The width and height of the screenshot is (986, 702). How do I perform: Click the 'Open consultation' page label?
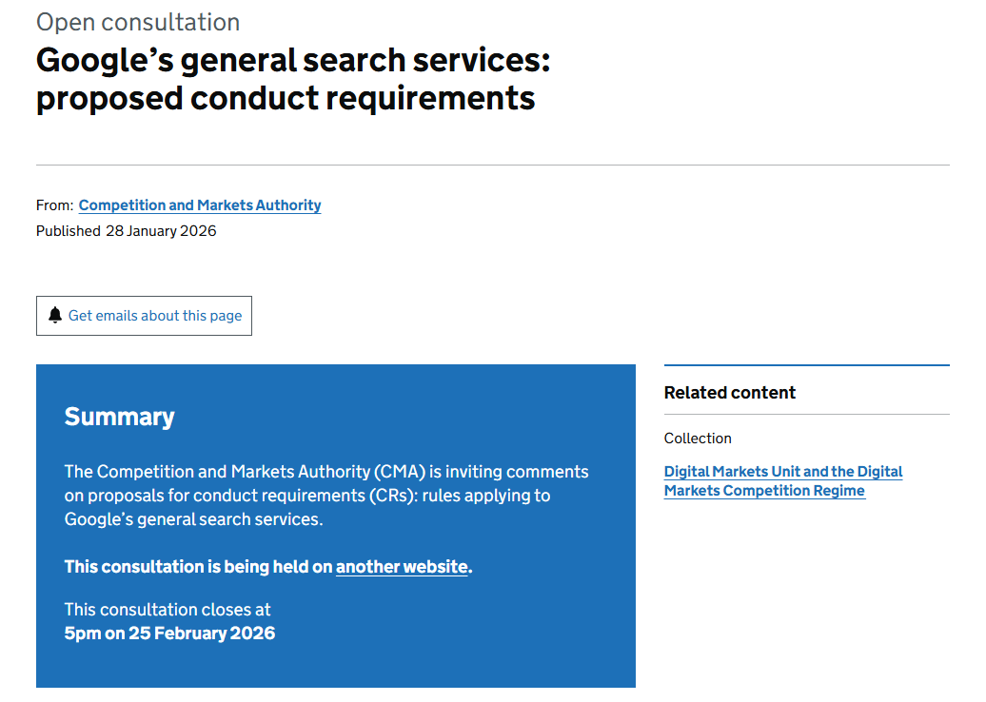(x=137, y=22)
